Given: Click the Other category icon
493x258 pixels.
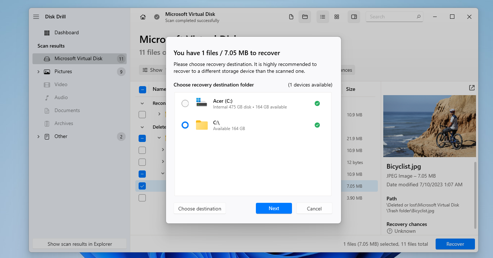Looking at the screenshot, I should pos(47,137).
